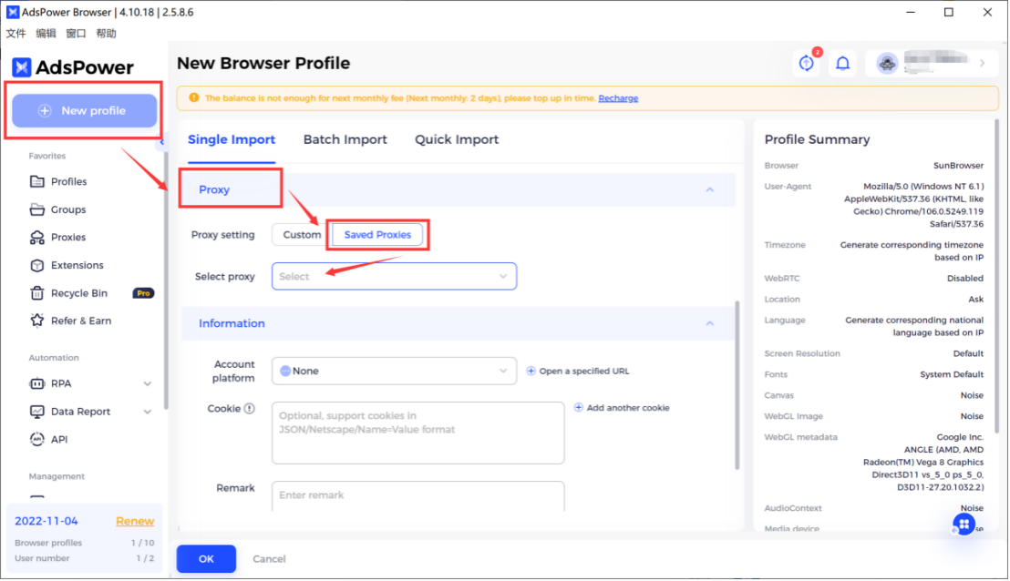
Task: Open the Extensions cube icon
Action: [37, 265]
